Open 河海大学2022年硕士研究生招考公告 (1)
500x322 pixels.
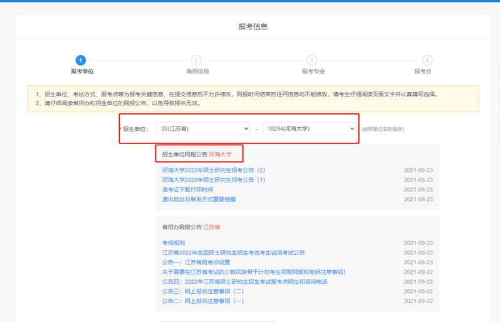pos(214,180)
